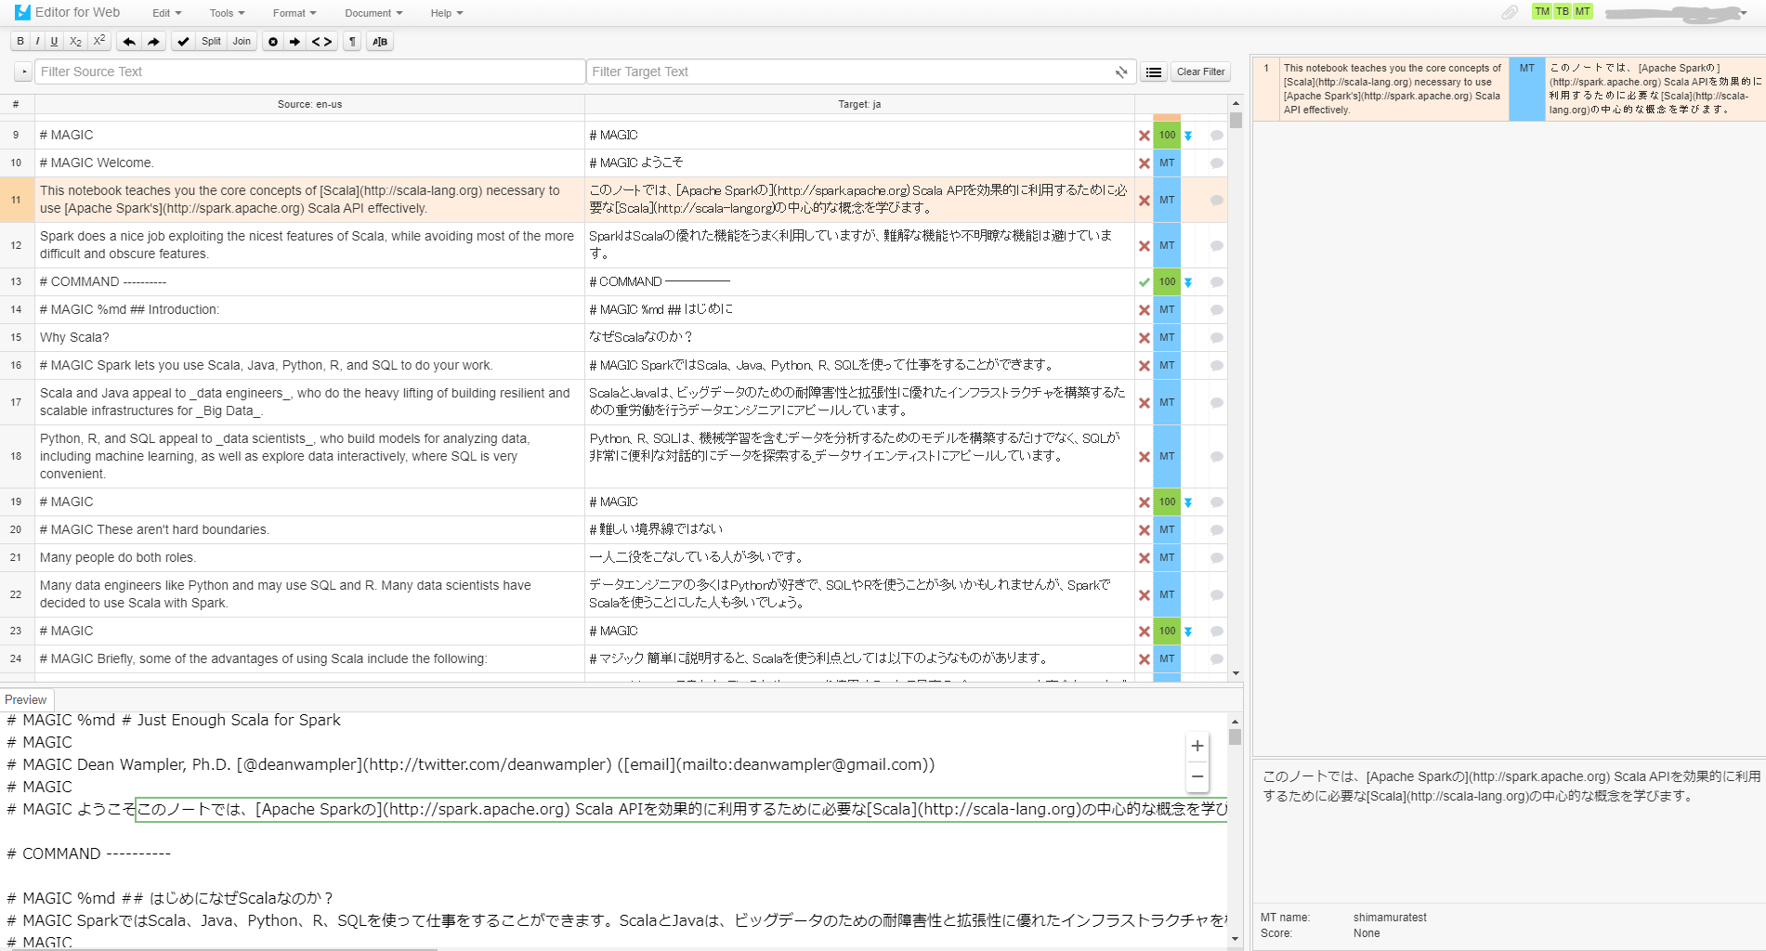Switch to the Preview tab
Image resolution: width=1766 pixels, height=951 pixels.
(x=26, y=700)
